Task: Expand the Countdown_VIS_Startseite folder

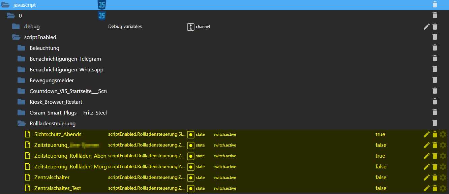Action: tap(21, 91)
